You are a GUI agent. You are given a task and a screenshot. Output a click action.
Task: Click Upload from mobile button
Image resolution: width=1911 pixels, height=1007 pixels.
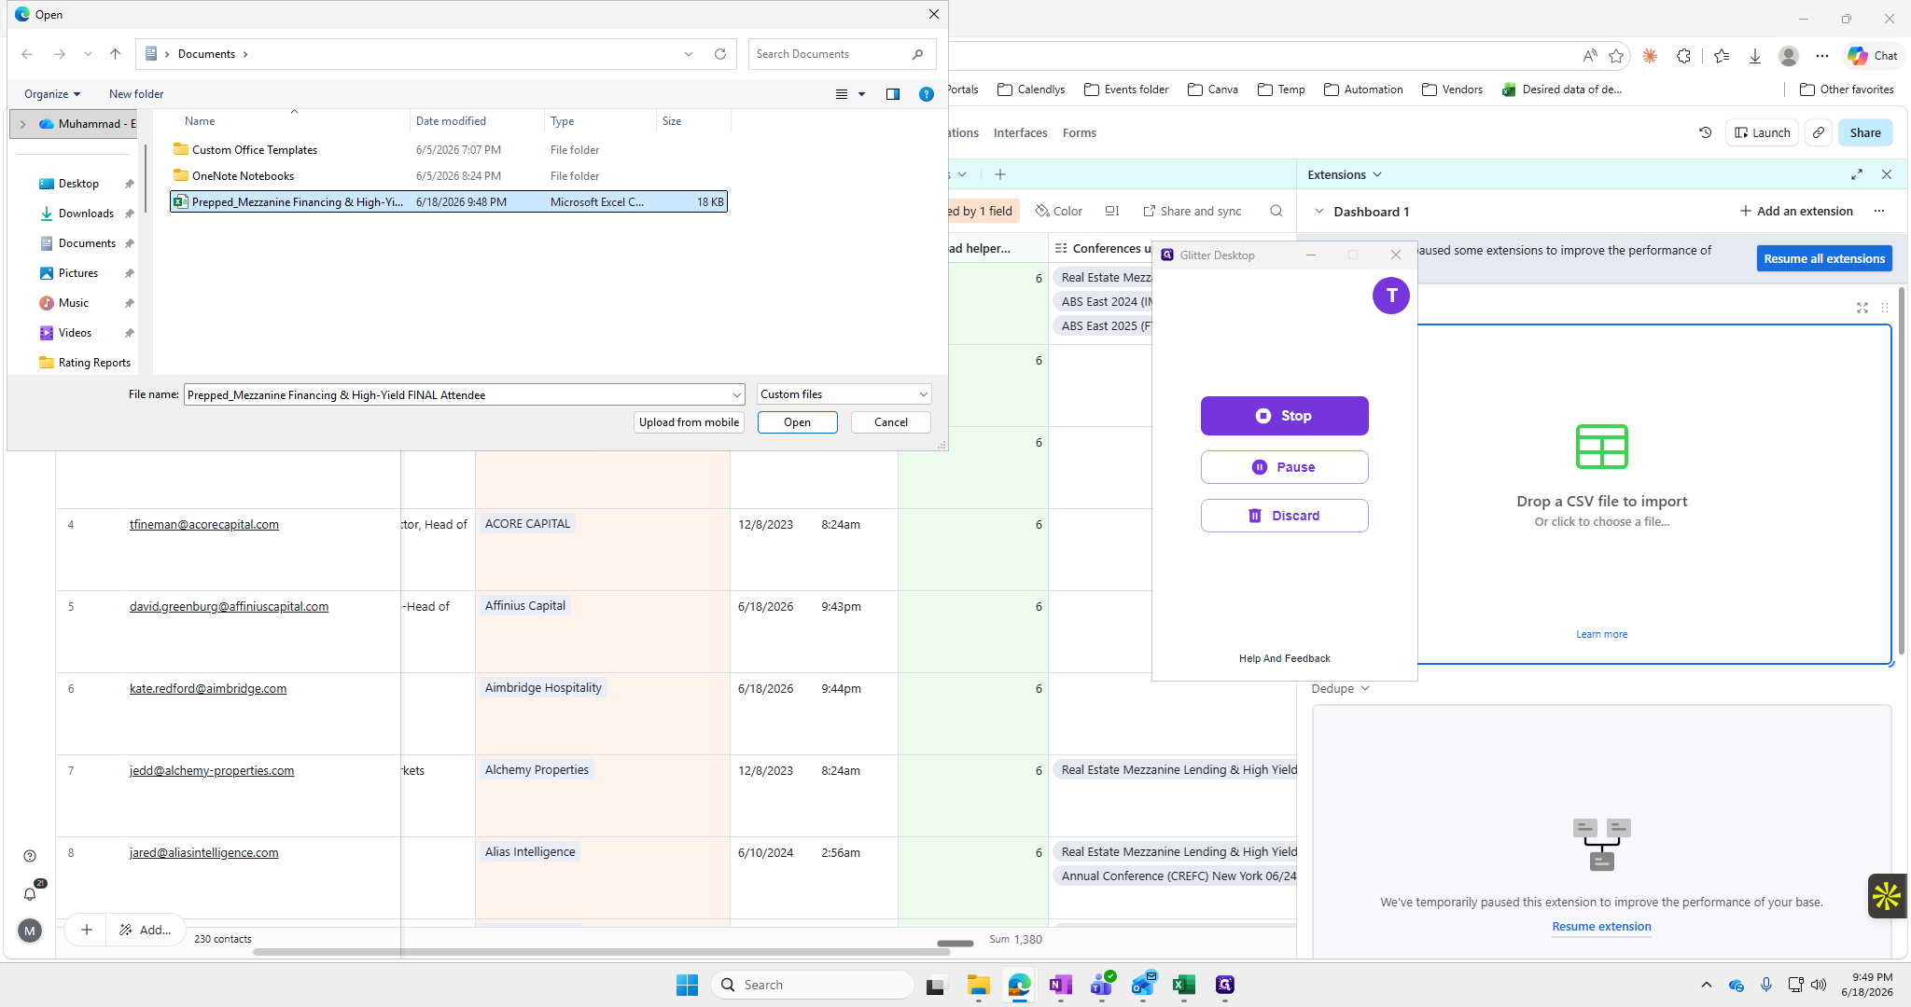(689, 422)
